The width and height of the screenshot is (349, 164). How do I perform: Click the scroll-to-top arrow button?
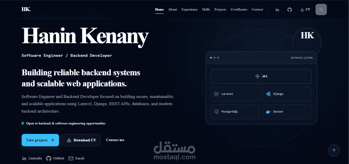(x=334, y=150)
